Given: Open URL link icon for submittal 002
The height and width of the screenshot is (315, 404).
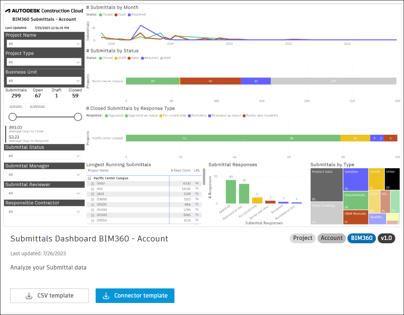Looking at the screenshot, I should click(x=197, y=189).
